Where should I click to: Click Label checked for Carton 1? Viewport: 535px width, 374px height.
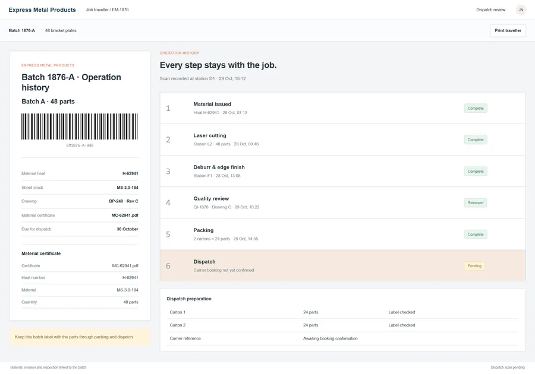coord(402,312)
